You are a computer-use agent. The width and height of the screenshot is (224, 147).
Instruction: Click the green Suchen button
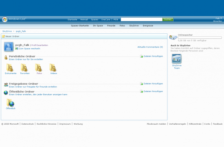click(168, 19)
